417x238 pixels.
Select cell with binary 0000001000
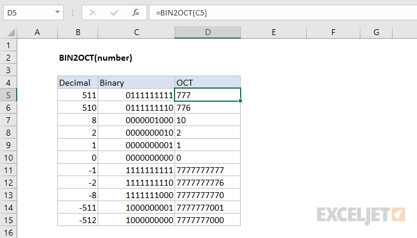click(x=136, y=120)
